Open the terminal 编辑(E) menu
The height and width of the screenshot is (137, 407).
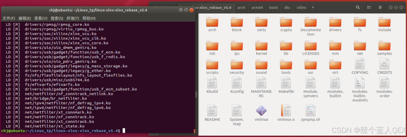coord(25,18)
